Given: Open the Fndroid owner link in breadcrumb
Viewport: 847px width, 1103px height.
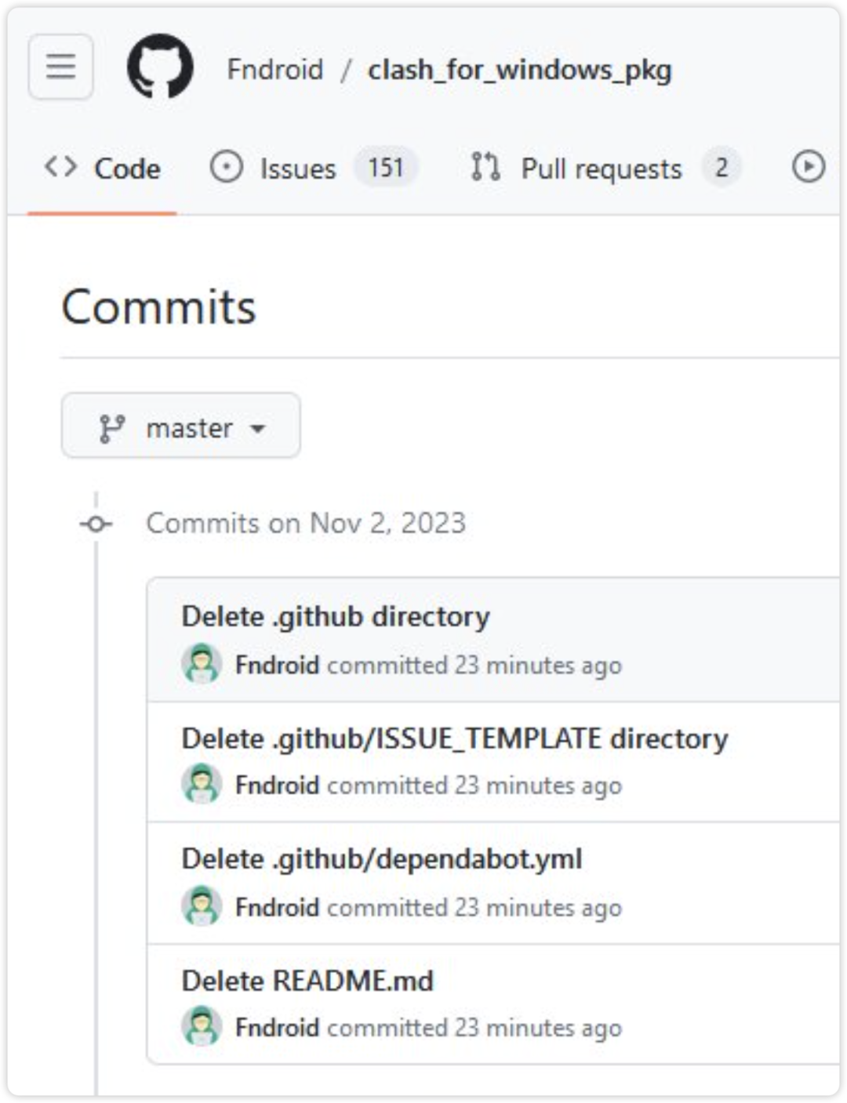Looking at the screenshot, I should click(275, 70).
